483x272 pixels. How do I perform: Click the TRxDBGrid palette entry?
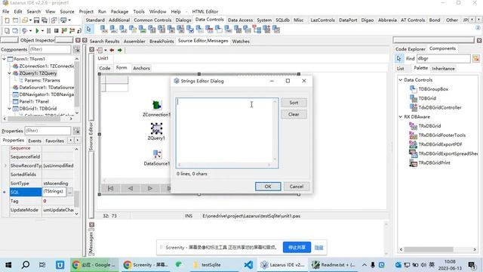coord(429,126)
